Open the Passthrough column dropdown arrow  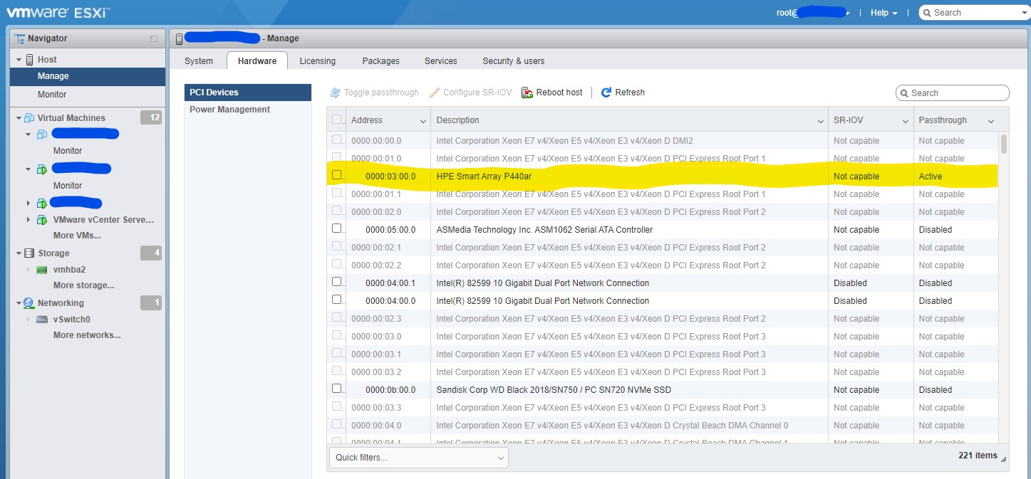990,122
